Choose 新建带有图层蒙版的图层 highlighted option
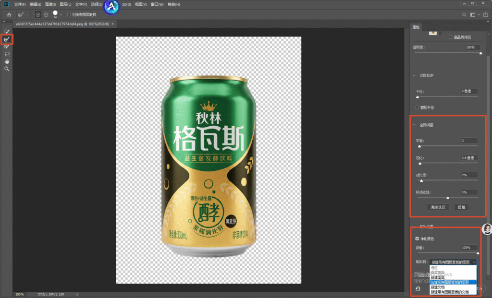Image resolution: width=492 pixels, height=298 pixels. coord(453,282)
